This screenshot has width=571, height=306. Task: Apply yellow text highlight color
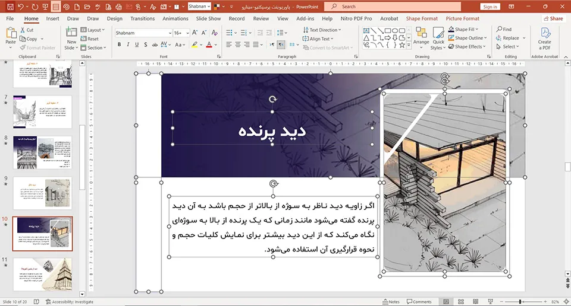(x=195, y=44)
